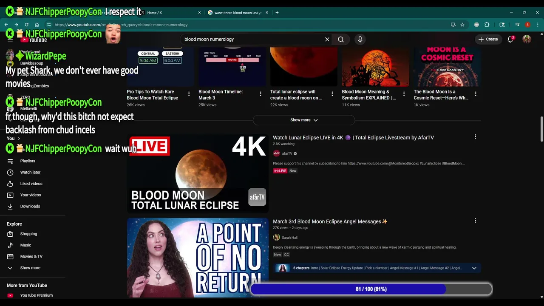This screenshot has width=544, height=306.
Task: Go to browser home page
Action: [37, 25]
